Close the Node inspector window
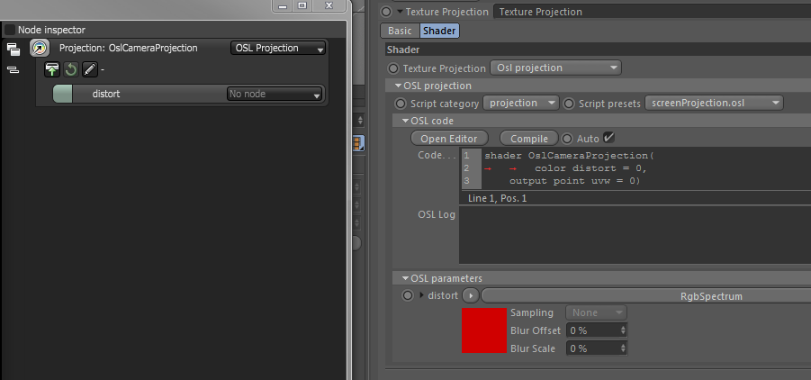This screenshot has width=811, height=380. (x=329, y=5)
